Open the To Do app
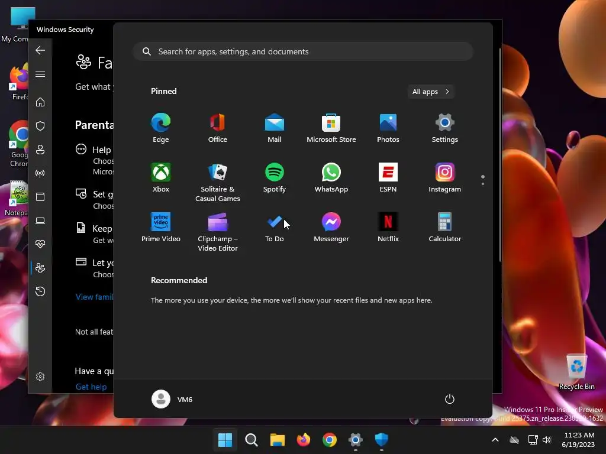Image resolution: width=606 pixels, height=454 pixels. tap(275, 228)
